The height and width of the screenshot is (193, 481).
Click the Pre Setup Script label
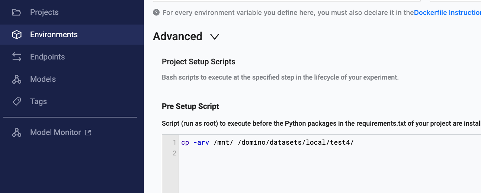tap(190, 106)
